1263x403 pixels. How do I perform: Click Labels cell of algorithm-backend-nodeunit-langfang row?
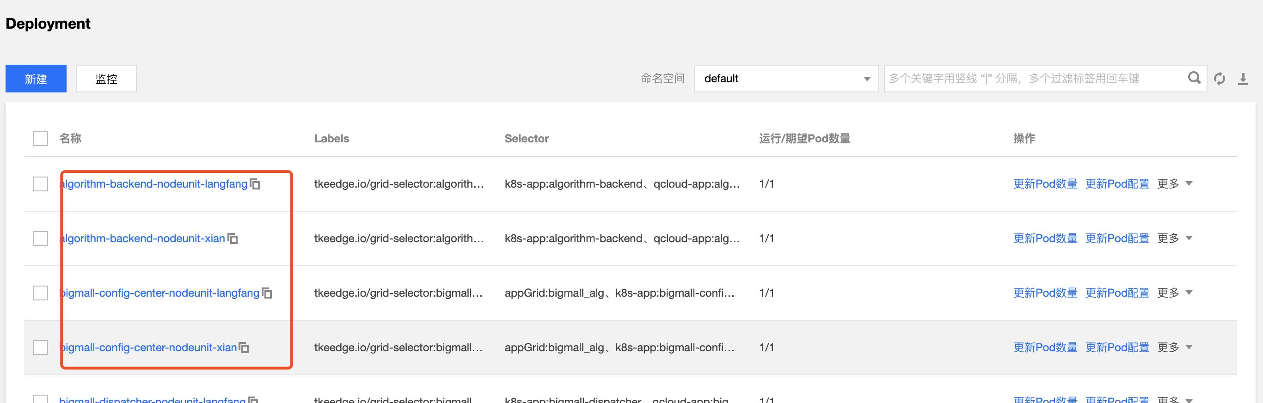[399, 184]
